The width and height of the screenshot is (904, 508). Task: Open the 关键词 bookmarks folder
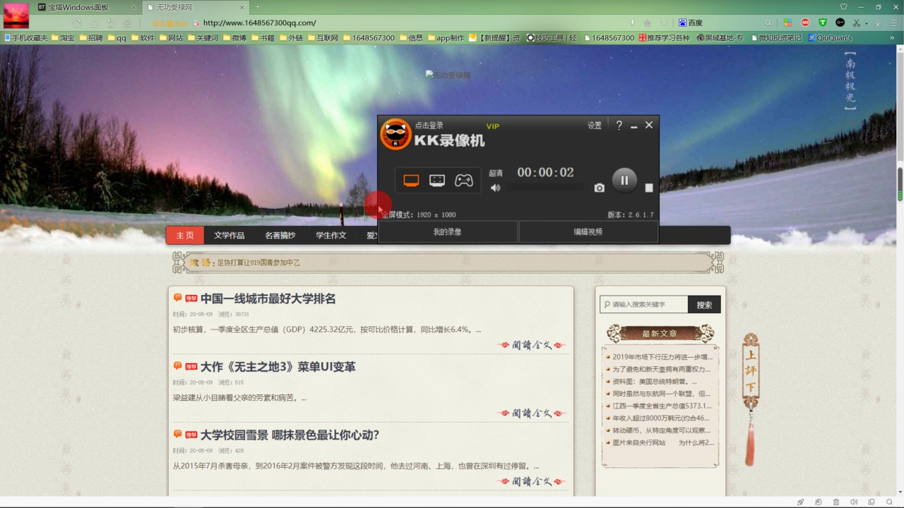point(202,37)
